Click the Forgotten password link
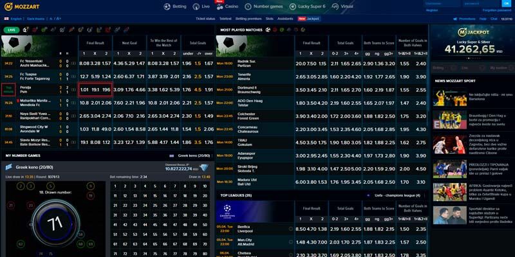 click(497, 10)
